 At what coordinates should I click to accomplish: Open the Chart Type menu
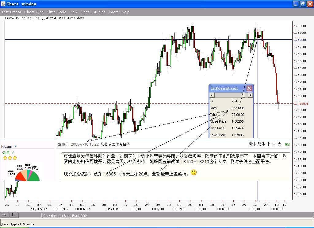pyautogui.click(x=34, y=12)
